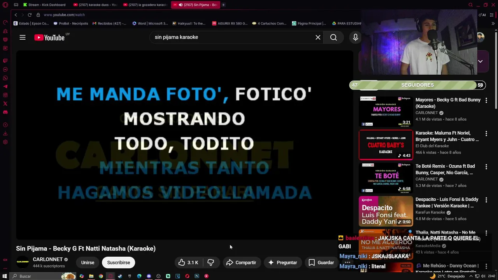Viewport: 498px width, 280px height.
Task: Open the CARLONNET channel avatar
Action: tap(23, 262)
